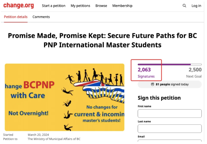Screen dimensions: 207x144
Task: Click The Ministry of Municipal Affairs recipient
Action: click(54, 139)
